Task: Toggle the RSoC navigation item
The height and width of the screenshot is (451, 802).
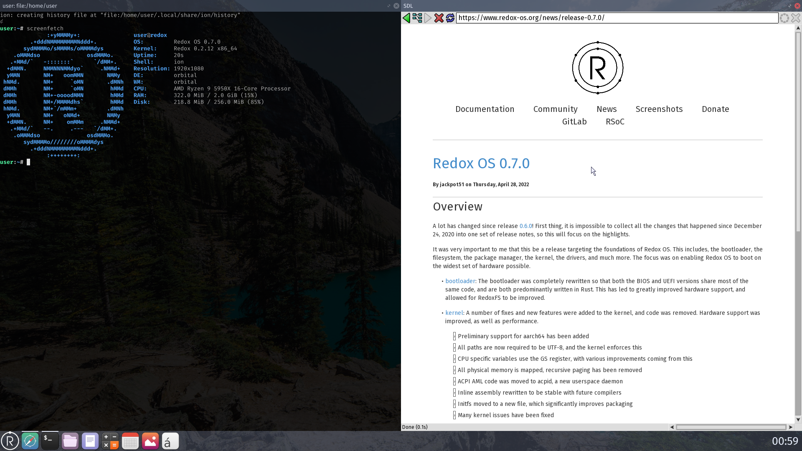Action: pos(615,121)
